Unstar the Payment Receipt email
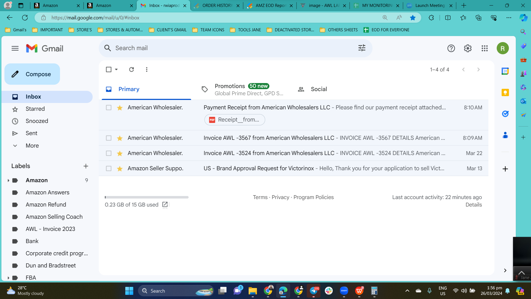This screenshot has width=531, height=299. [x=120, y=108]
